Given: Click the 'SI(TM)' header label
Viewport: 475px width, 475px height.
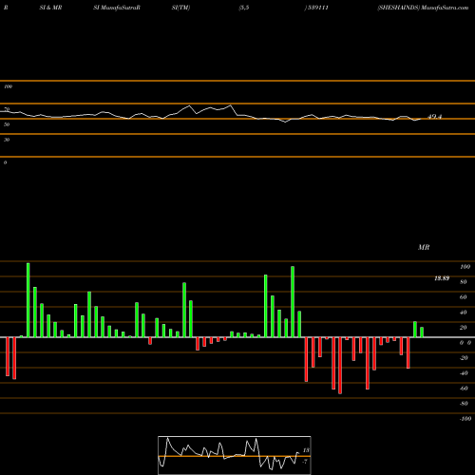Looking at the screenshot, I should point(180,8).
